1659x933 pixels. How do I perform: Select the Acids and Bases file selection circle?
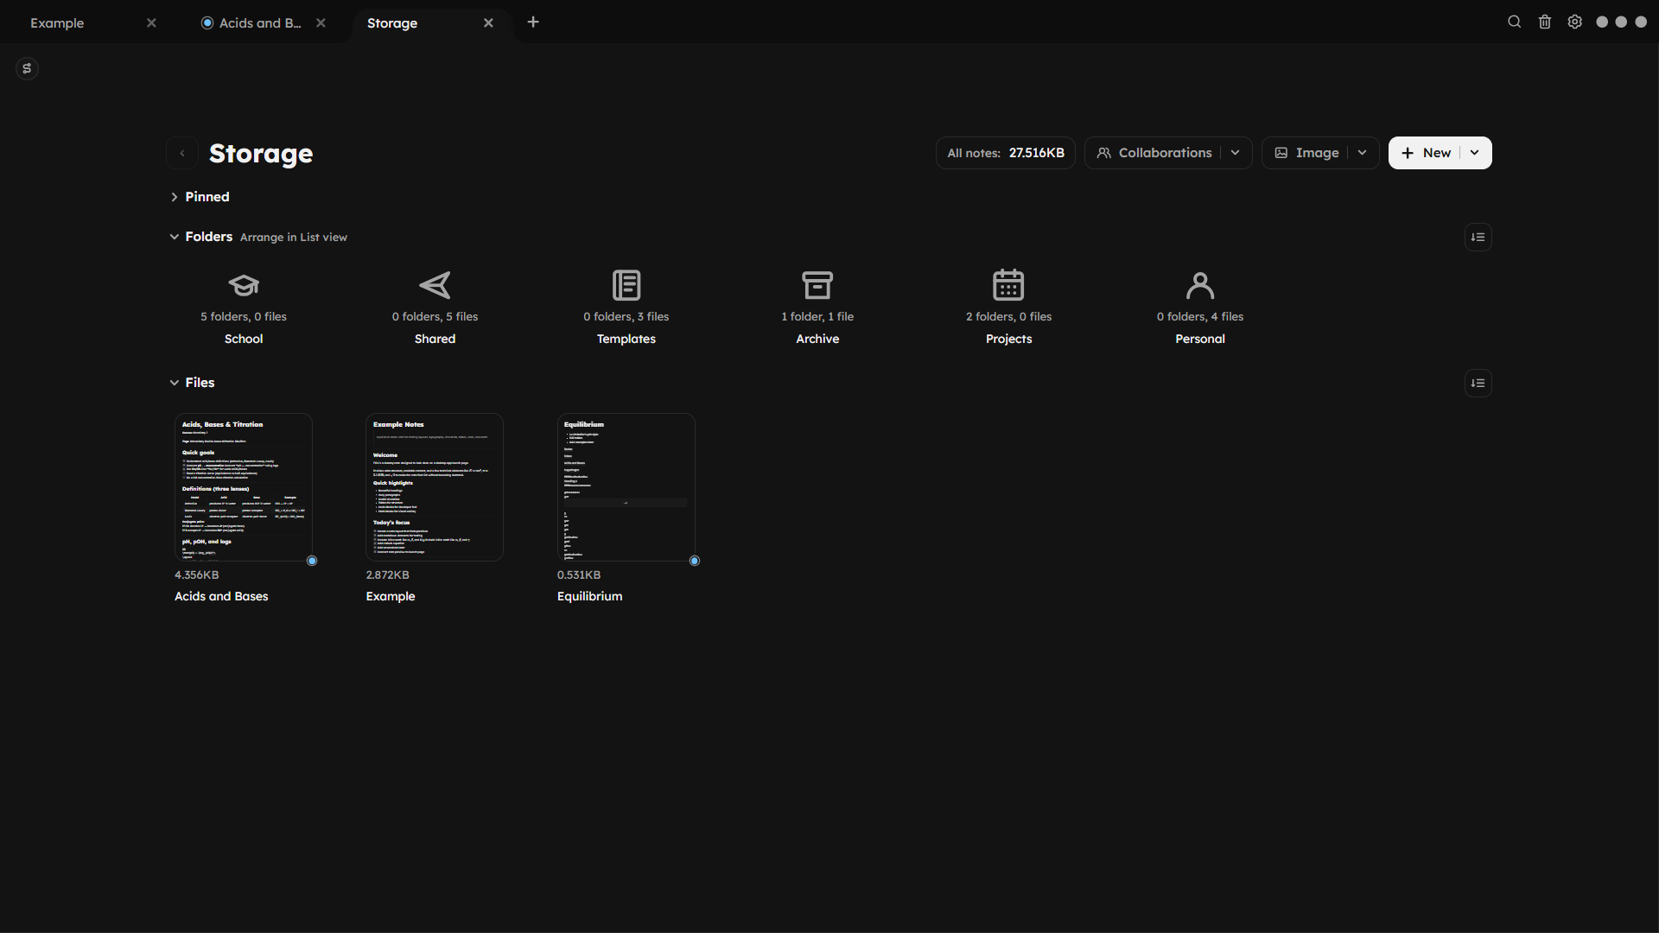coord(312,561)
